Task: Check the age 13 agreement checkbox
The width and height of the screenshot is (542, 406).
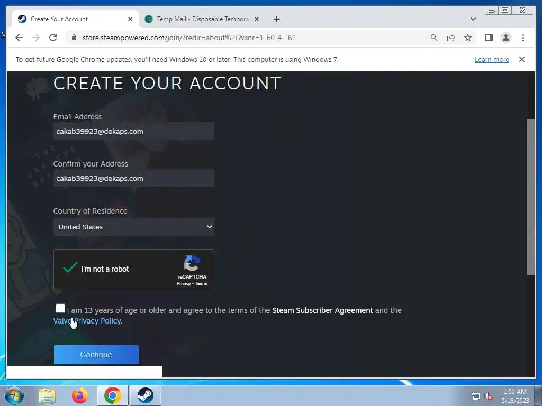Action: pos(60,308)
